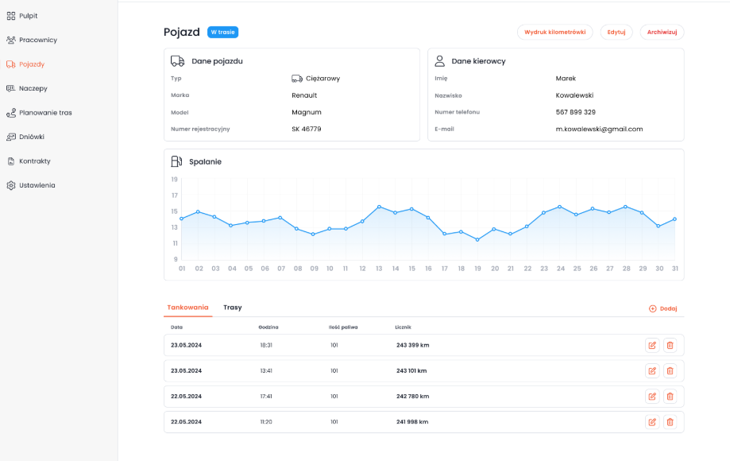Viewport: 730px width, 461px height.
Task: Click the day 13 point on Spalanie chart
Action: (379, 207)
